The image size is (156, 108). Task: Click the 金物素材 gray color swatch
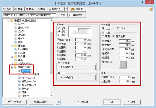click(x=123, y=65)
